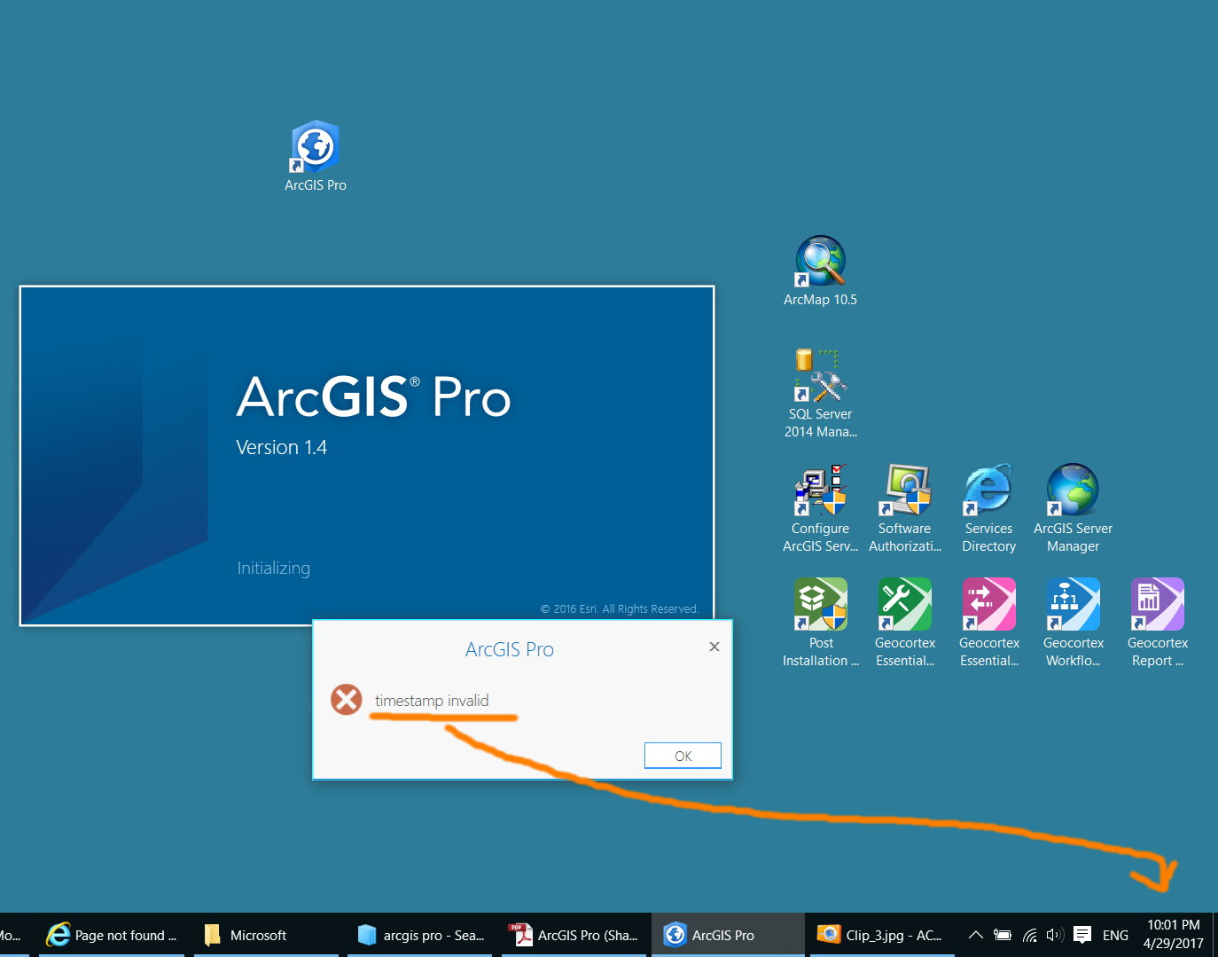Click the 'timestamp invalid' error message
The height and width of the screenshot is (957, 1218).
point(432,701)
